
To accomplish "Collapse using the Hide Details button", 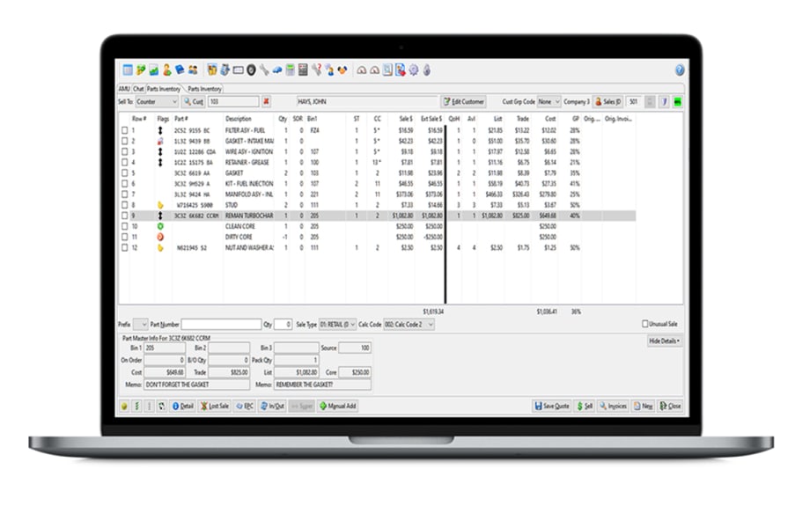I will (x=665, y=341).
